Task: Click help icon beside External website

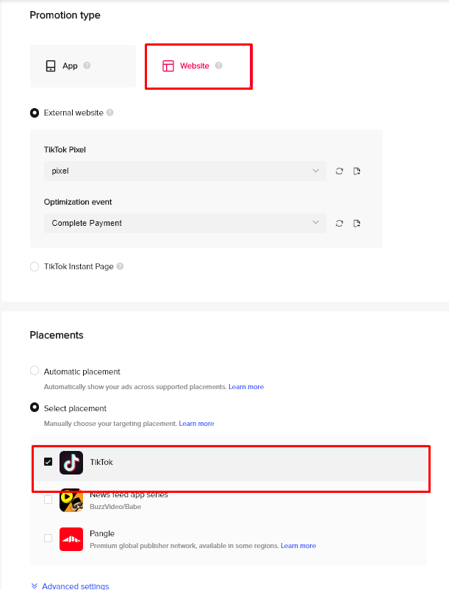Action: tap(109, 113)
